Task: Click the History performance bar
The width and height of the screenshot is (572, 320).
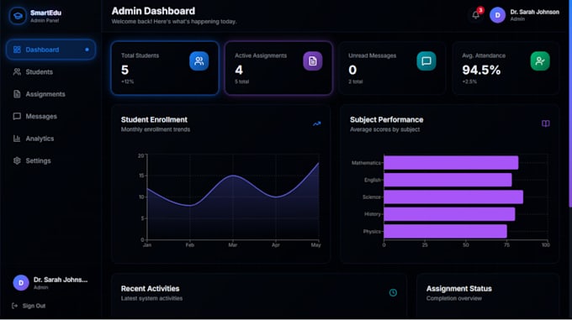Action: (x=449, y=214)
